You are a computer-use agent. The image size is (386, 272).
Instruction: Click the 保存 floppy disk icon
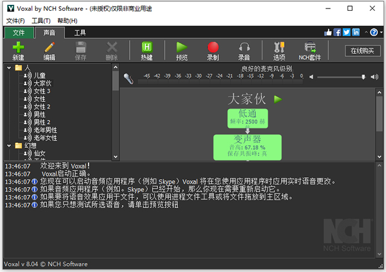coord(80,47)
